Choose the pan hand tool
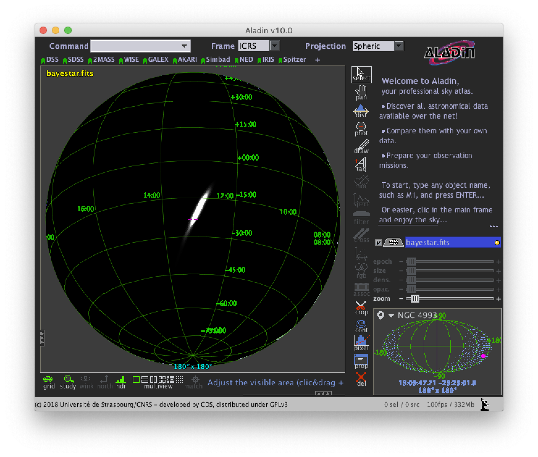Viewport: 538px width, 457px height. [x=361, y=92]
